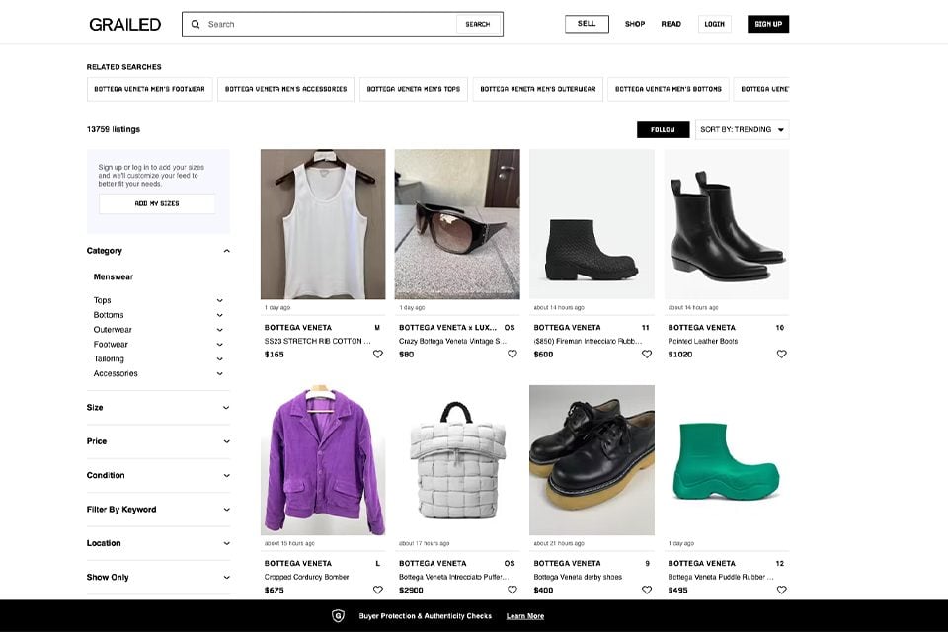Focus the Search input field
The width and height of the screenshot is (948, 632).
click(330, 24)
